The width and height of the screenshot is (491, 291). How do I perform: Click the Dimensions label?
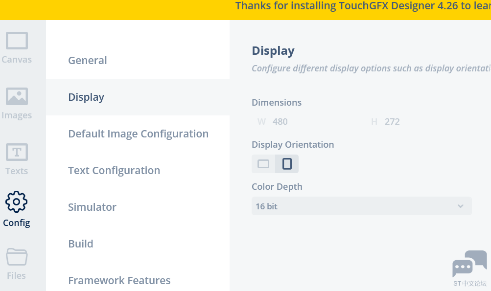[x=277, y=102]
